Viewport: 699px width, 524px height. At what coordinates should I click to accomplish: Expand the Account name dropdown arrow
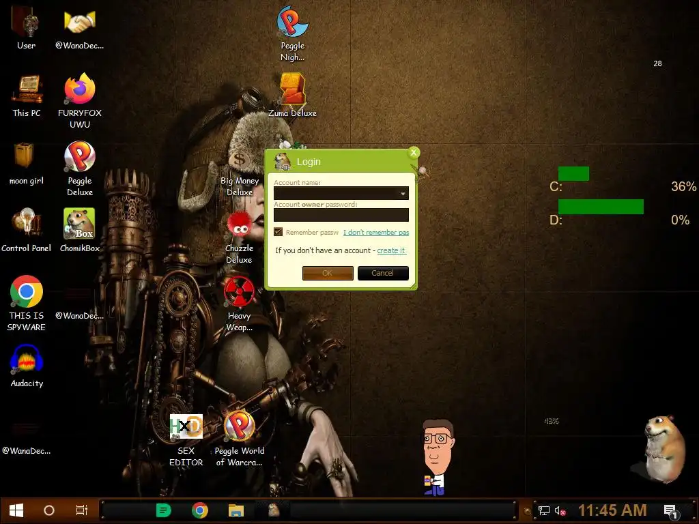pyautogui.click(x=403, y=193)
